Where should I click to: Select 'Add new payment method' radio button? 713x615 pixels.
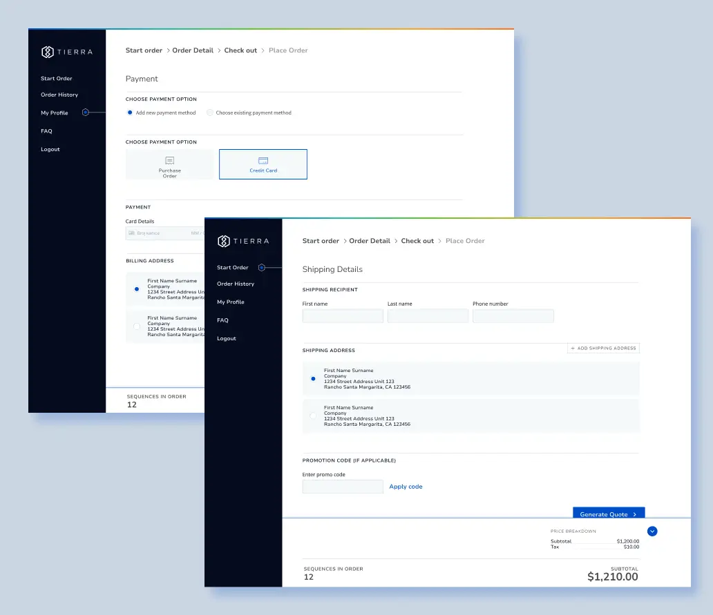click(x=130, y=113)
